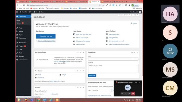Move Quick Draft widget down

[135, 52]
